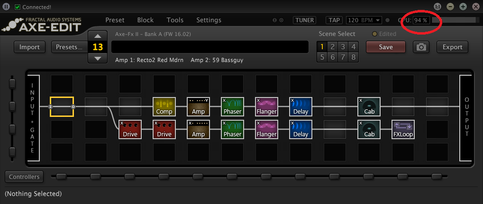Select scene 4
Viewport: 483px width, 204px height.
point(354,47)
